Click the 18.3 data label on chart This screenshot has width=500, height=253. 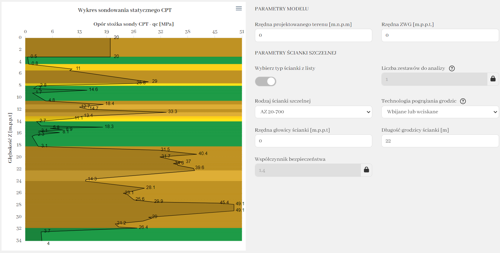click(x=109, y=126)
